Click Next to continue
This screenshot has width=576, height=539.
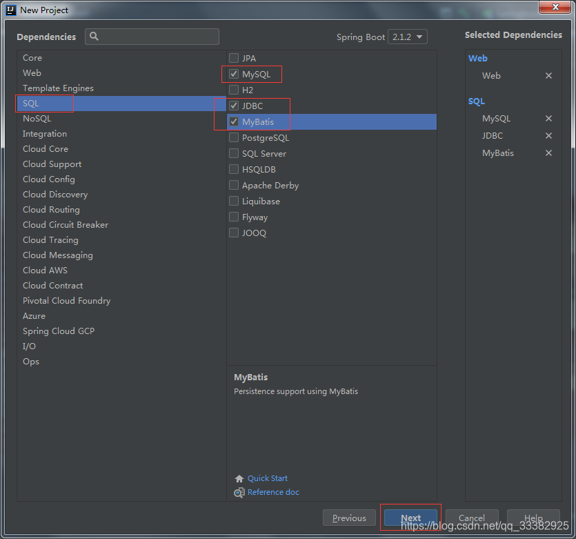pyautogui.click(x=410, y=518)
